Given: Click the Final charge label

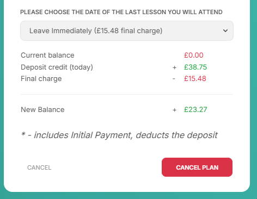Looking at the screenshot, I should (41, 79).
